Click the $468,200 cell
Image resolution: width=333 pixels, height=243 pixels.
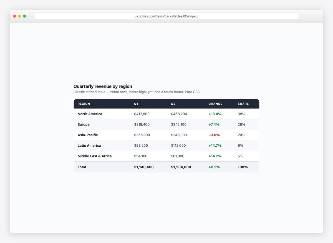[179, 114]
